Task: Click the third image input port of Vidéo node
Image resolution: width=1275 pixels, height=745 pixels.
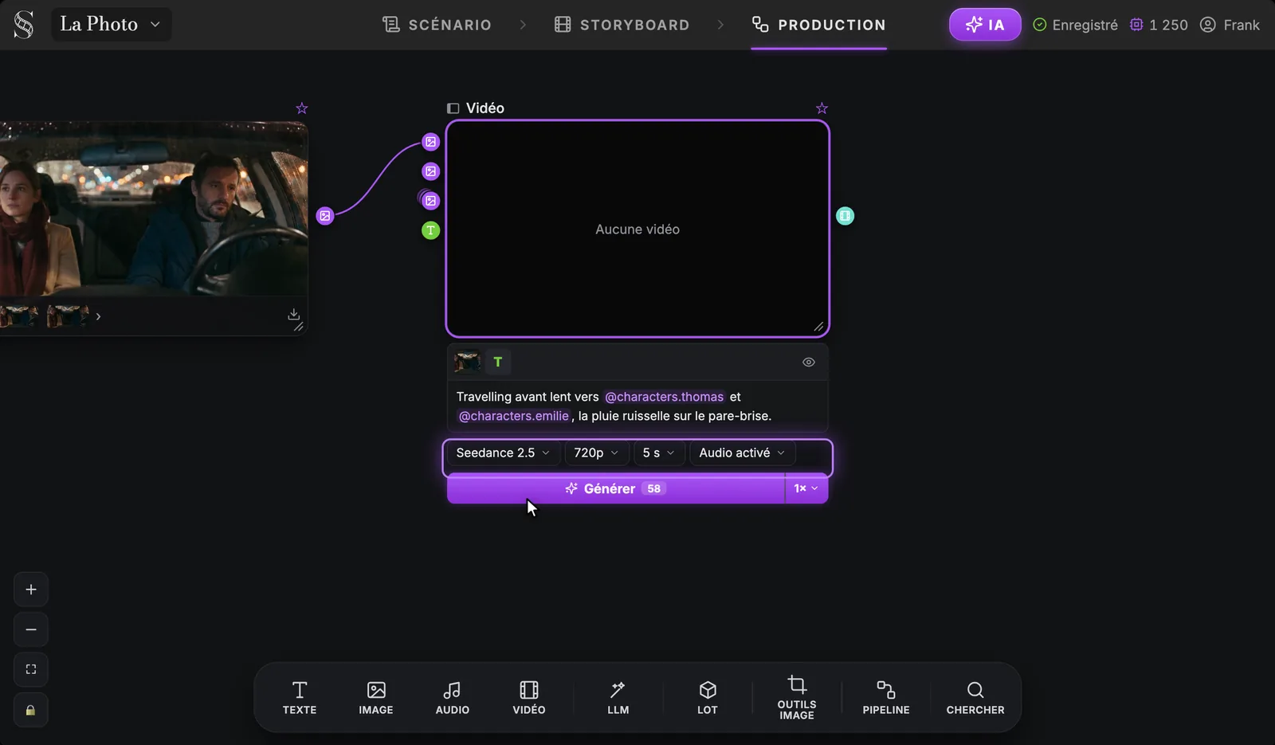Action: [x=431, y=201]
